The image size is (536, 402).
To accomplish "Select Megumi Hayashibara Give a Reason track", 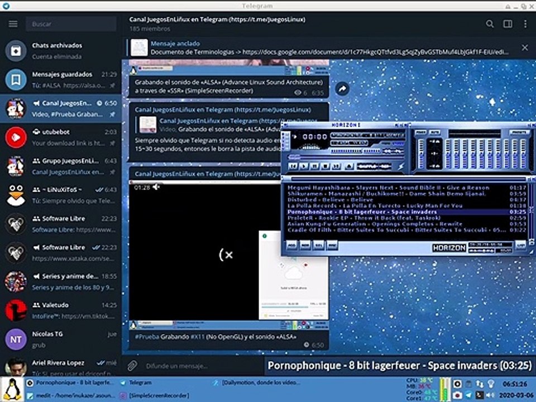I will click(406, 188).
